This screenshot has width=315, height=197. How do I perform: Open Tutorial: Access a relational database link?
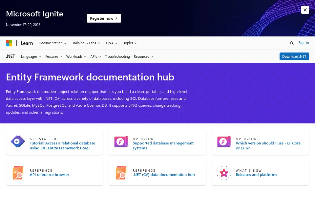[x=62, y=145]
